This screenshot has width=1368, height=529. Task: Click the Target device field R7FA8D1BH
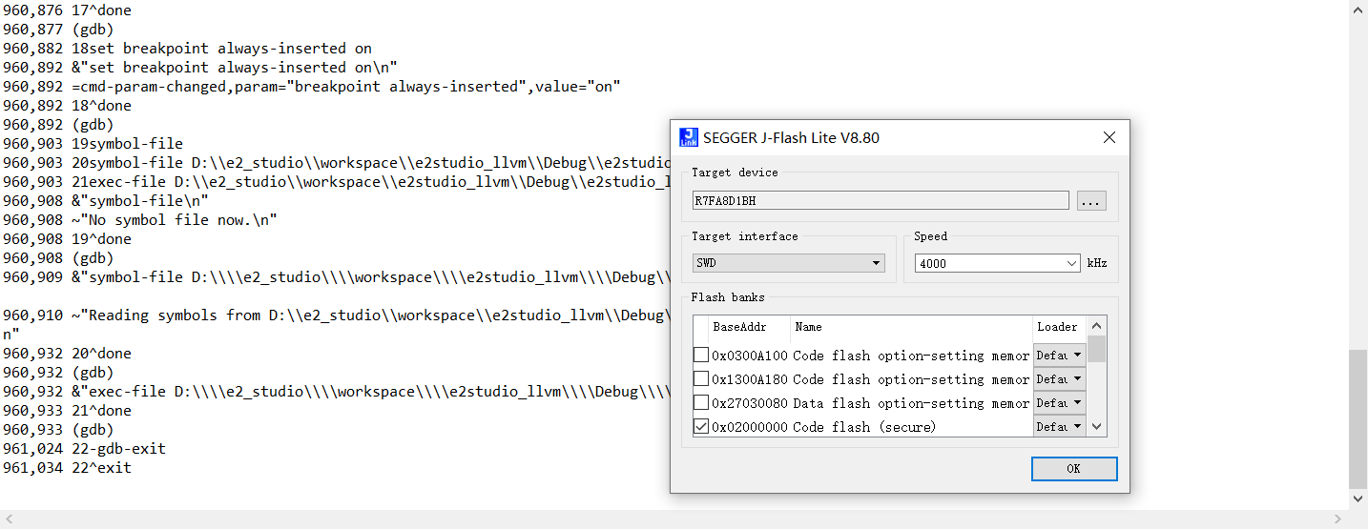point(881,200)
